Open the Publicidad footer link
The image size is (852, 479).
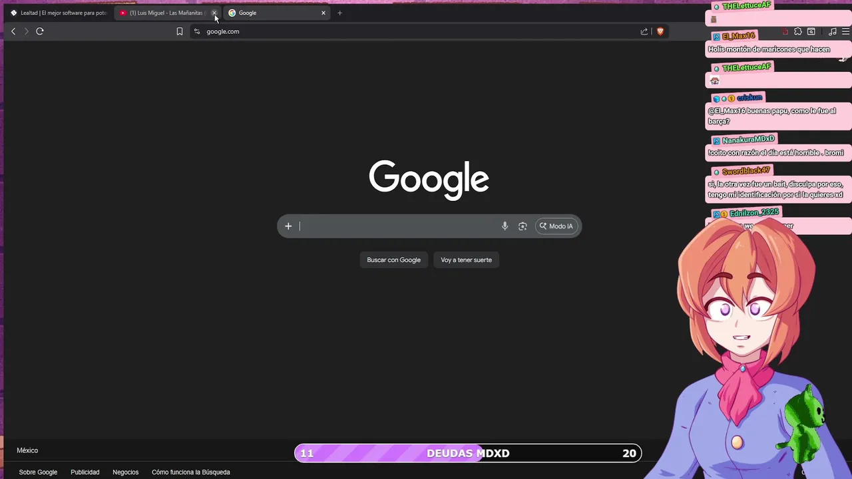(x=85, y=472)
